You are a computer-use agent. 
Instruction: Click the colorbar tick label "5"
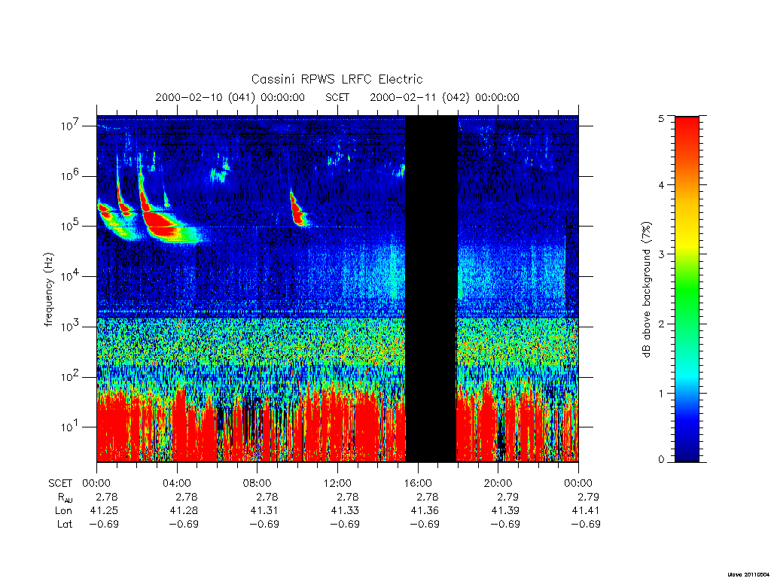tap(661, 118)
